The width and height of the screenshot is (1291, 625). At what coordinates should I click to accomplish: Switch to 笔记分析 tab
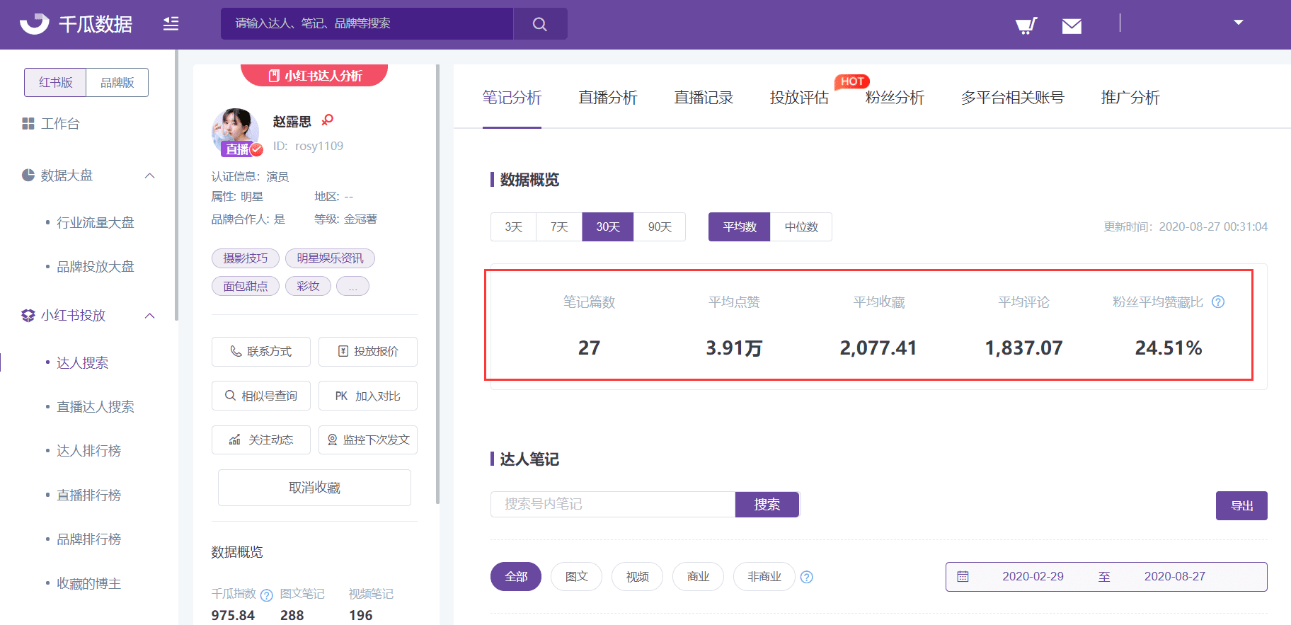(x=512, y=98)
